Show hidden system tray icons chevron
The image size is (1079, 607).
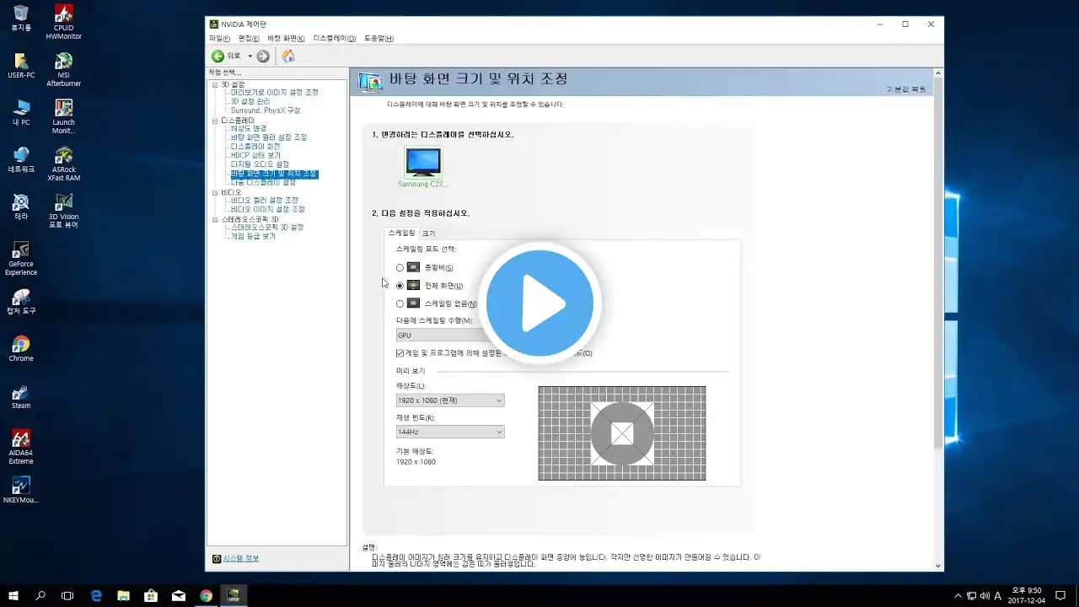[x=958, y=595]
